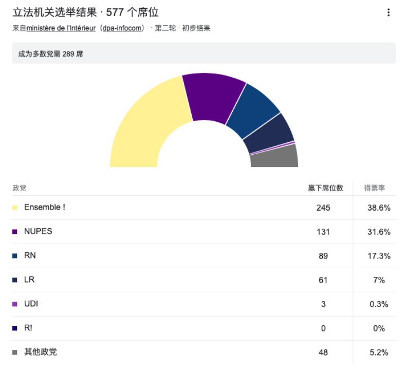Click the yellow Ensemble ! legend square
Screen dimensions: 408x370
click(15, 208)
